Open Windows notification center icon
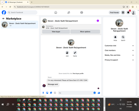139x111 pixels. (x=136, y=104)
